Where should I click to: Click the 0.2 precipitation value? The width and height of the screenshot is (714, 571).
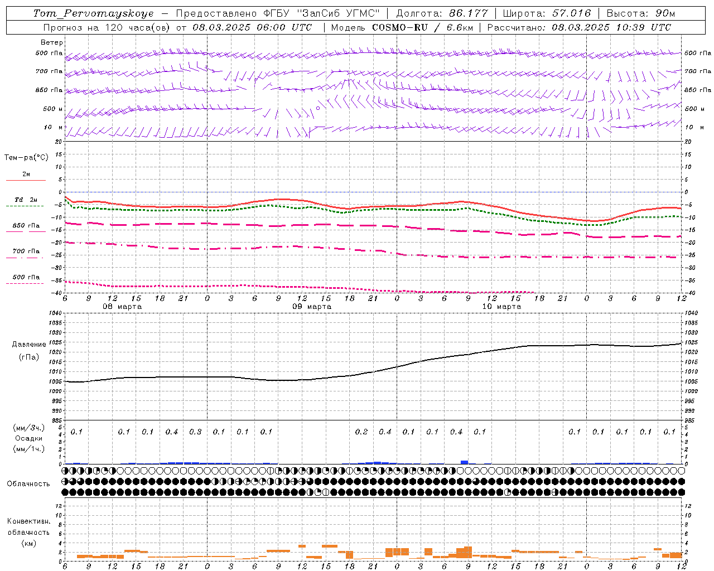(x=361, y=432)
